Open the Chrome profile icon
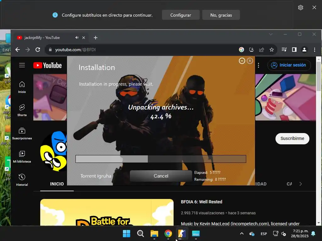Image resolution: width=322 pixels, height=241 pixels. coord(304,50)
